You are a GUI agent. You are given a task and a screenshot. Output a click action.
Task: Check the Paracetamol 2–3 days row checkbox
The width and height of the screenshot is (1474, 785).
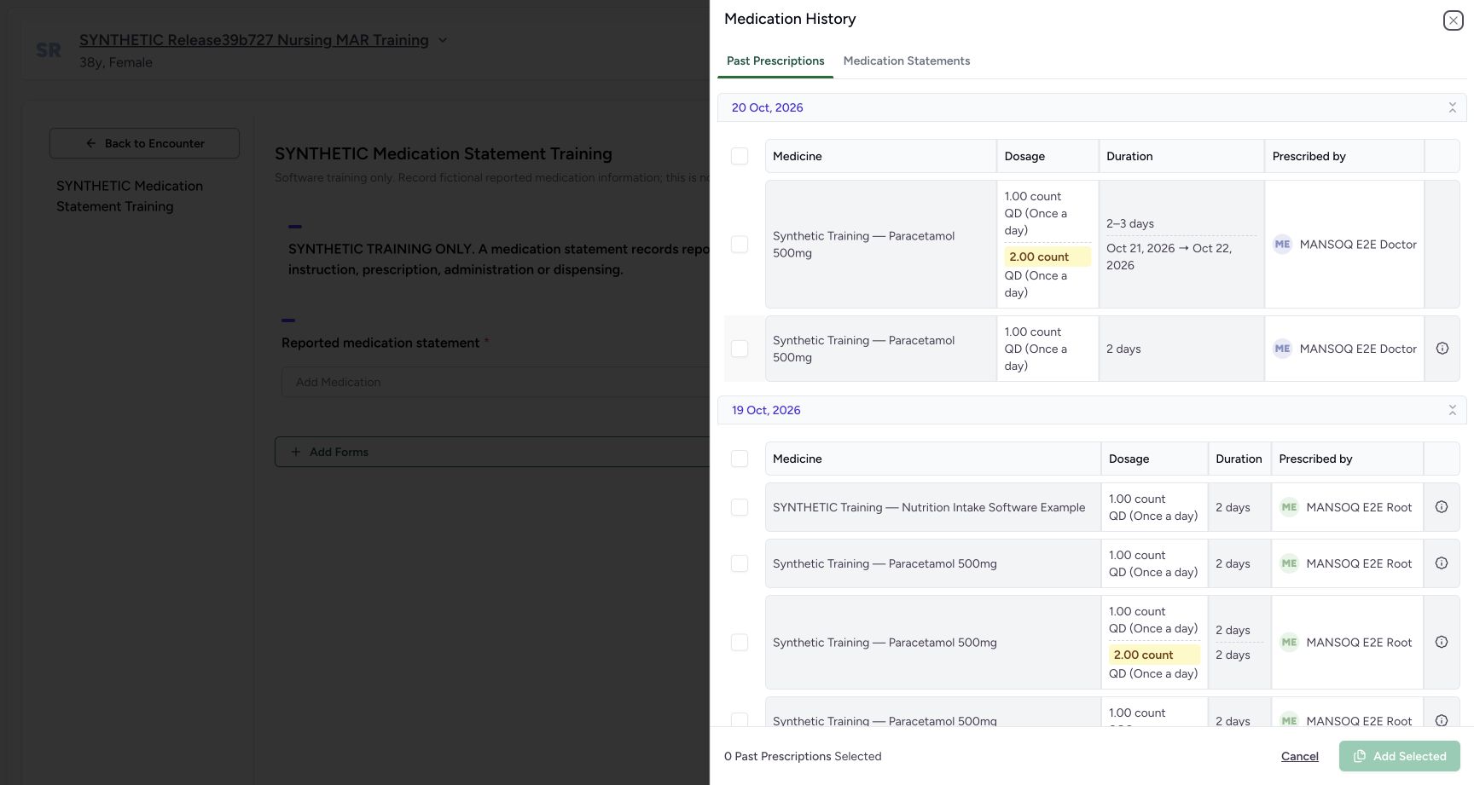pyautogui.click(x=740, y=245)
